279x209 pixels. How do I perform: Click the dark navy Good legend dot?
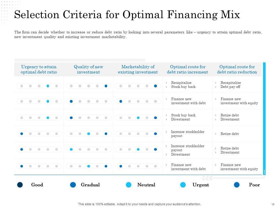pos(20,185)
